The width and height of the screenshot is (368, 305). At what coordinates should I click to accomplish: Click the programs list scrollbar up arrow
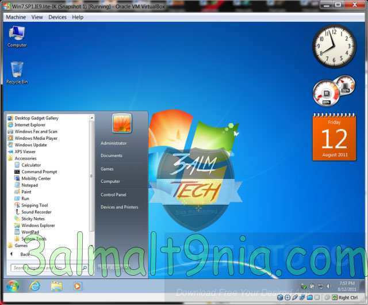[x=92, y=118]
